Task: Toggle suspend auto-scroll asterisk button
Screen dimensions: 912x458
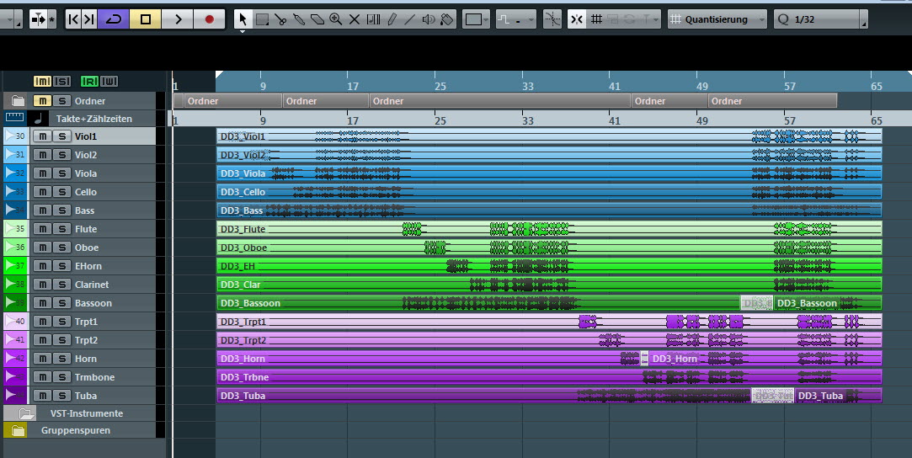Action: point(51,19)
